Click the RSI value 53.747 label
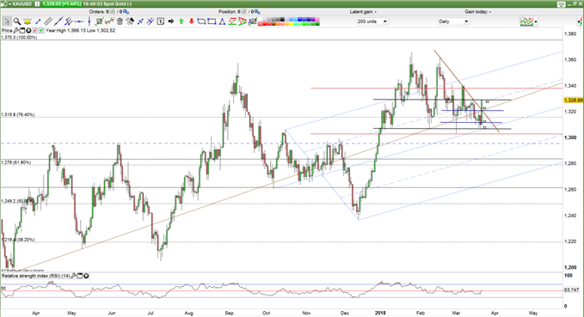584x317 pixels. 571,290
